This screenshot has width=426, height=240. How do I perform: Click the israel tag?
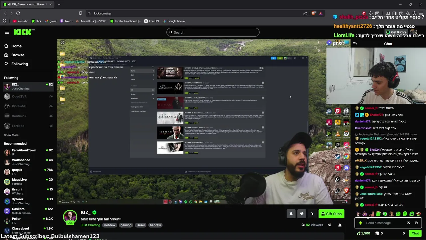coord(140,225)
